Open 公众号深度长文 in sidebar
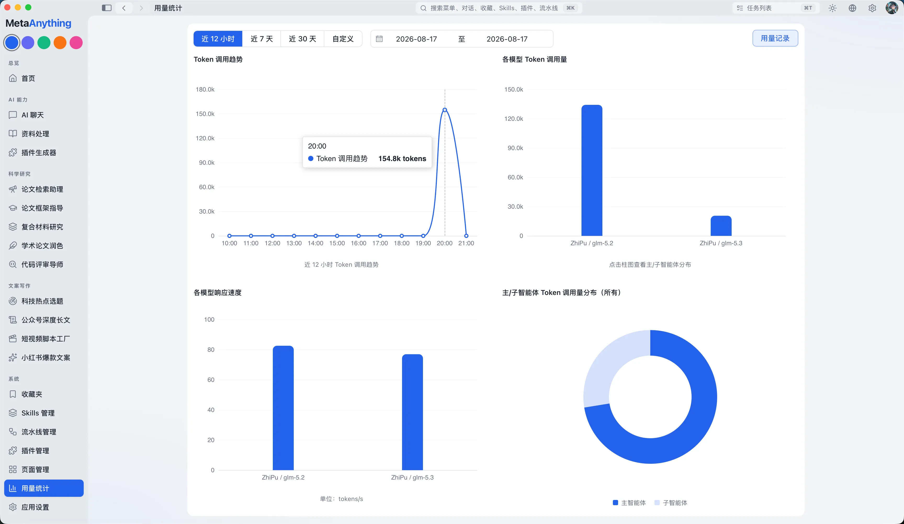Image resolution: width=904 pixels, height=524 pixels. [44, 320]
